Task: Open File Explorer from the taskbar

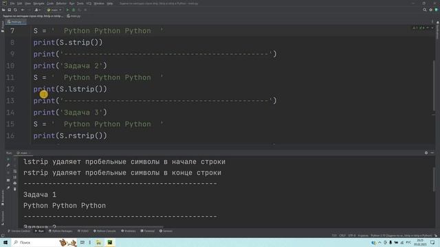Action: [98, 242]
